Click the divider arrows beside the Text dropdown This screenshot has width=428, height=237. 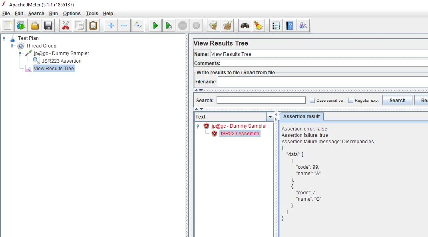(276, 117)
